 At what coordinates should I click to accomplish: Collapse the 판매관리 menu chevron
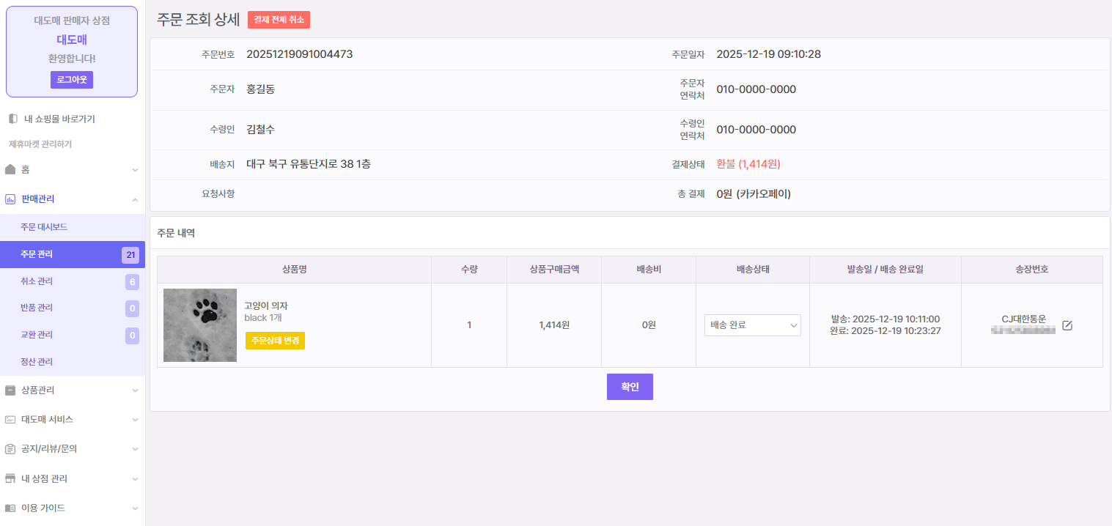tap(135, 199)
